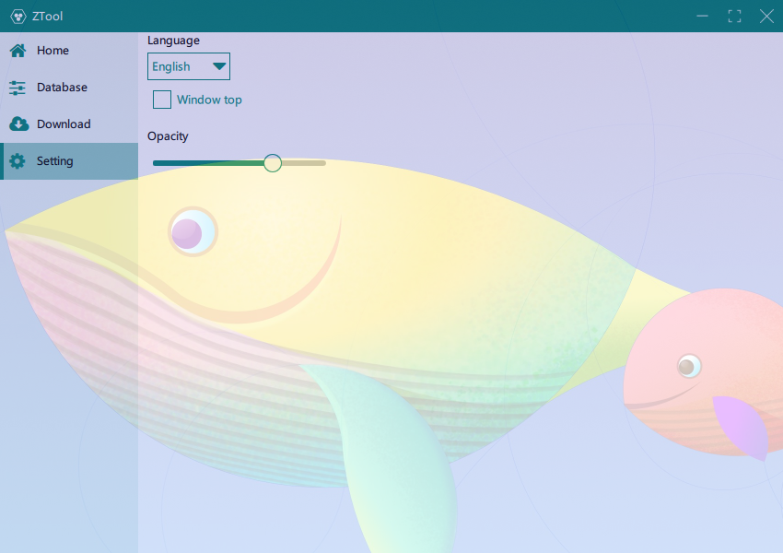Image resolution: width=783 pixels, height=553 pixels.
Task: Enable the Window top checkbox
Action: click(x=162, y=100)
